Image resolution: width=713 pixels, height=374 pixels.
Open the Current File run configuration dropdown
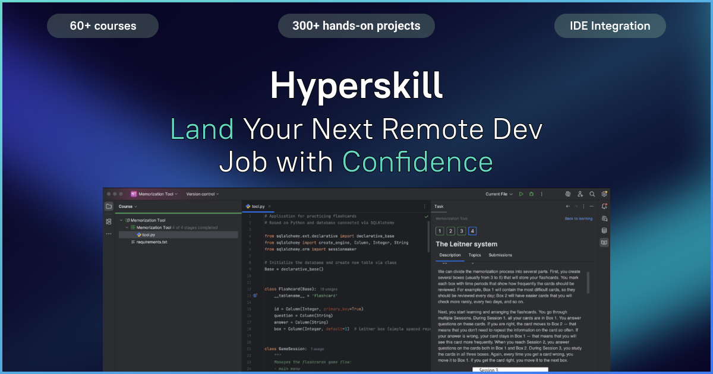500,194
